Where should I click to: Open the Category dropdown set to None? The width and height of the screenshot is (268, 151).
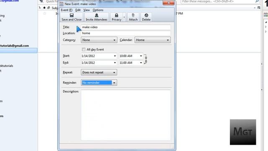tap(99, 40)
